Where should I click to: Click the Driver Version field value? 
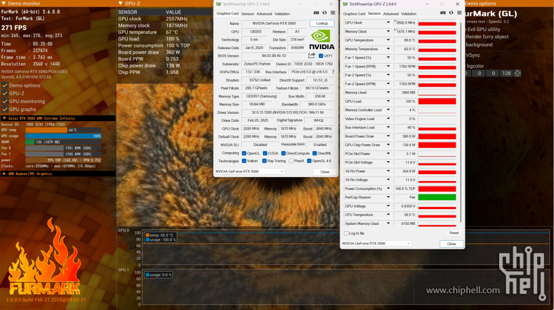(x=288, y=112)
